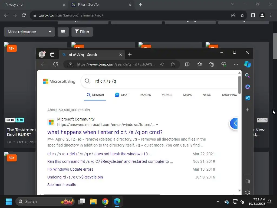This screenshot has height=208, width=277.
Task: Open Microsoft 365 icon in Edge sidebar
Action: [x=248, y=87]
